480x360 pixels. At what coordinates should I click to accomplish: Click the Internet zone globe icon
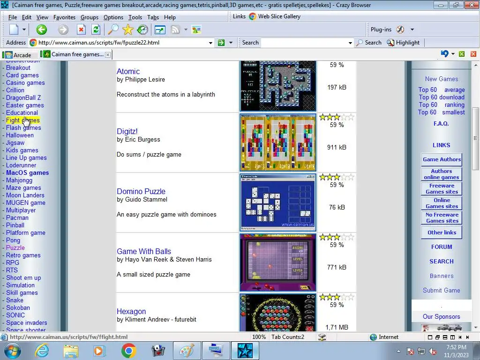click(373, 337)
